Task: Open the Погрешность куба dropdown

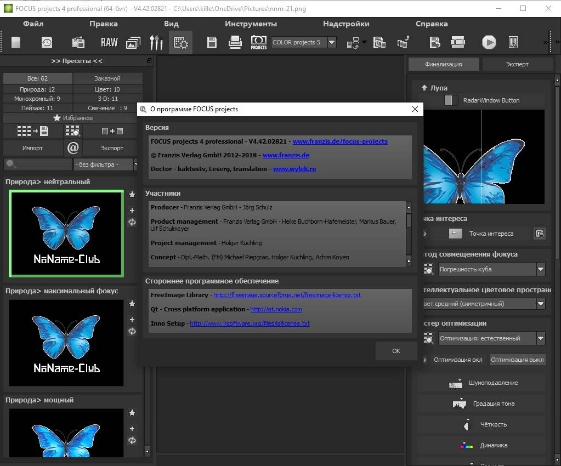Action: click(x=491, y=269)
